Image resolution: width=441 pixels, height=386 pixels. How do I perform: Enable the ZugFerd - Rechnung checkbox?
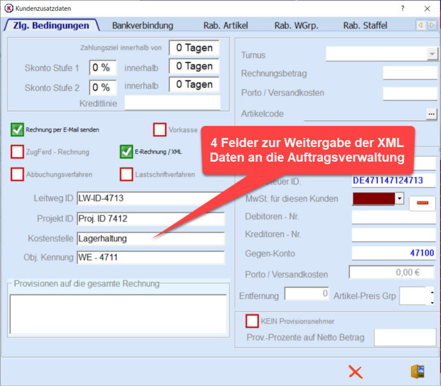(x=17, y=152)
